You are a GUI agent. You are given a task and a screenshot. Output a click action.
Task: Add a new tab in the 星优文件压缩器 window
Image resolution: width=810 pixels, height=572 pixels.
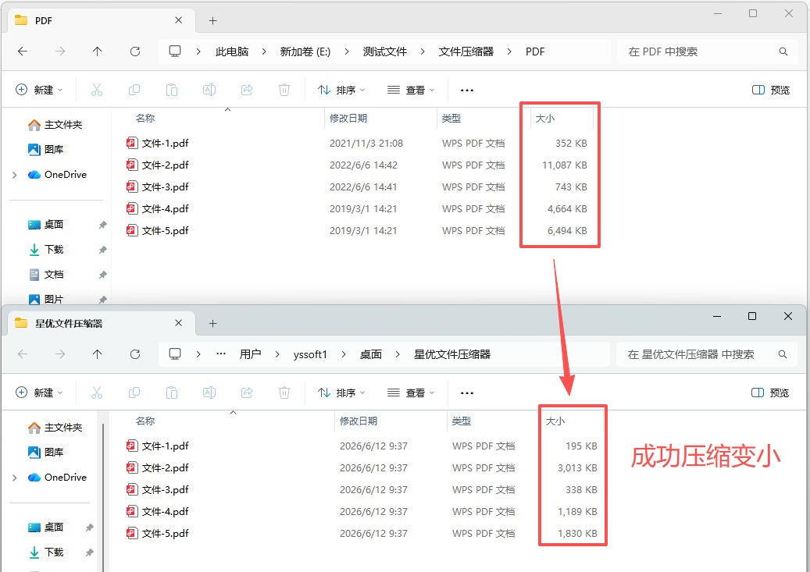pos(212,323)
